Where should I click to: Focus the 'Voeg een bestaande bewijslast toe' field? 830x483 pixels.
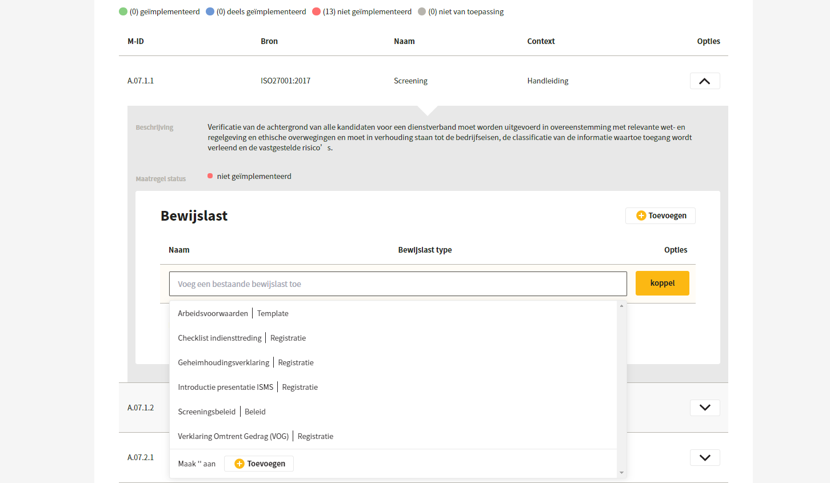(x=398, y=284)
